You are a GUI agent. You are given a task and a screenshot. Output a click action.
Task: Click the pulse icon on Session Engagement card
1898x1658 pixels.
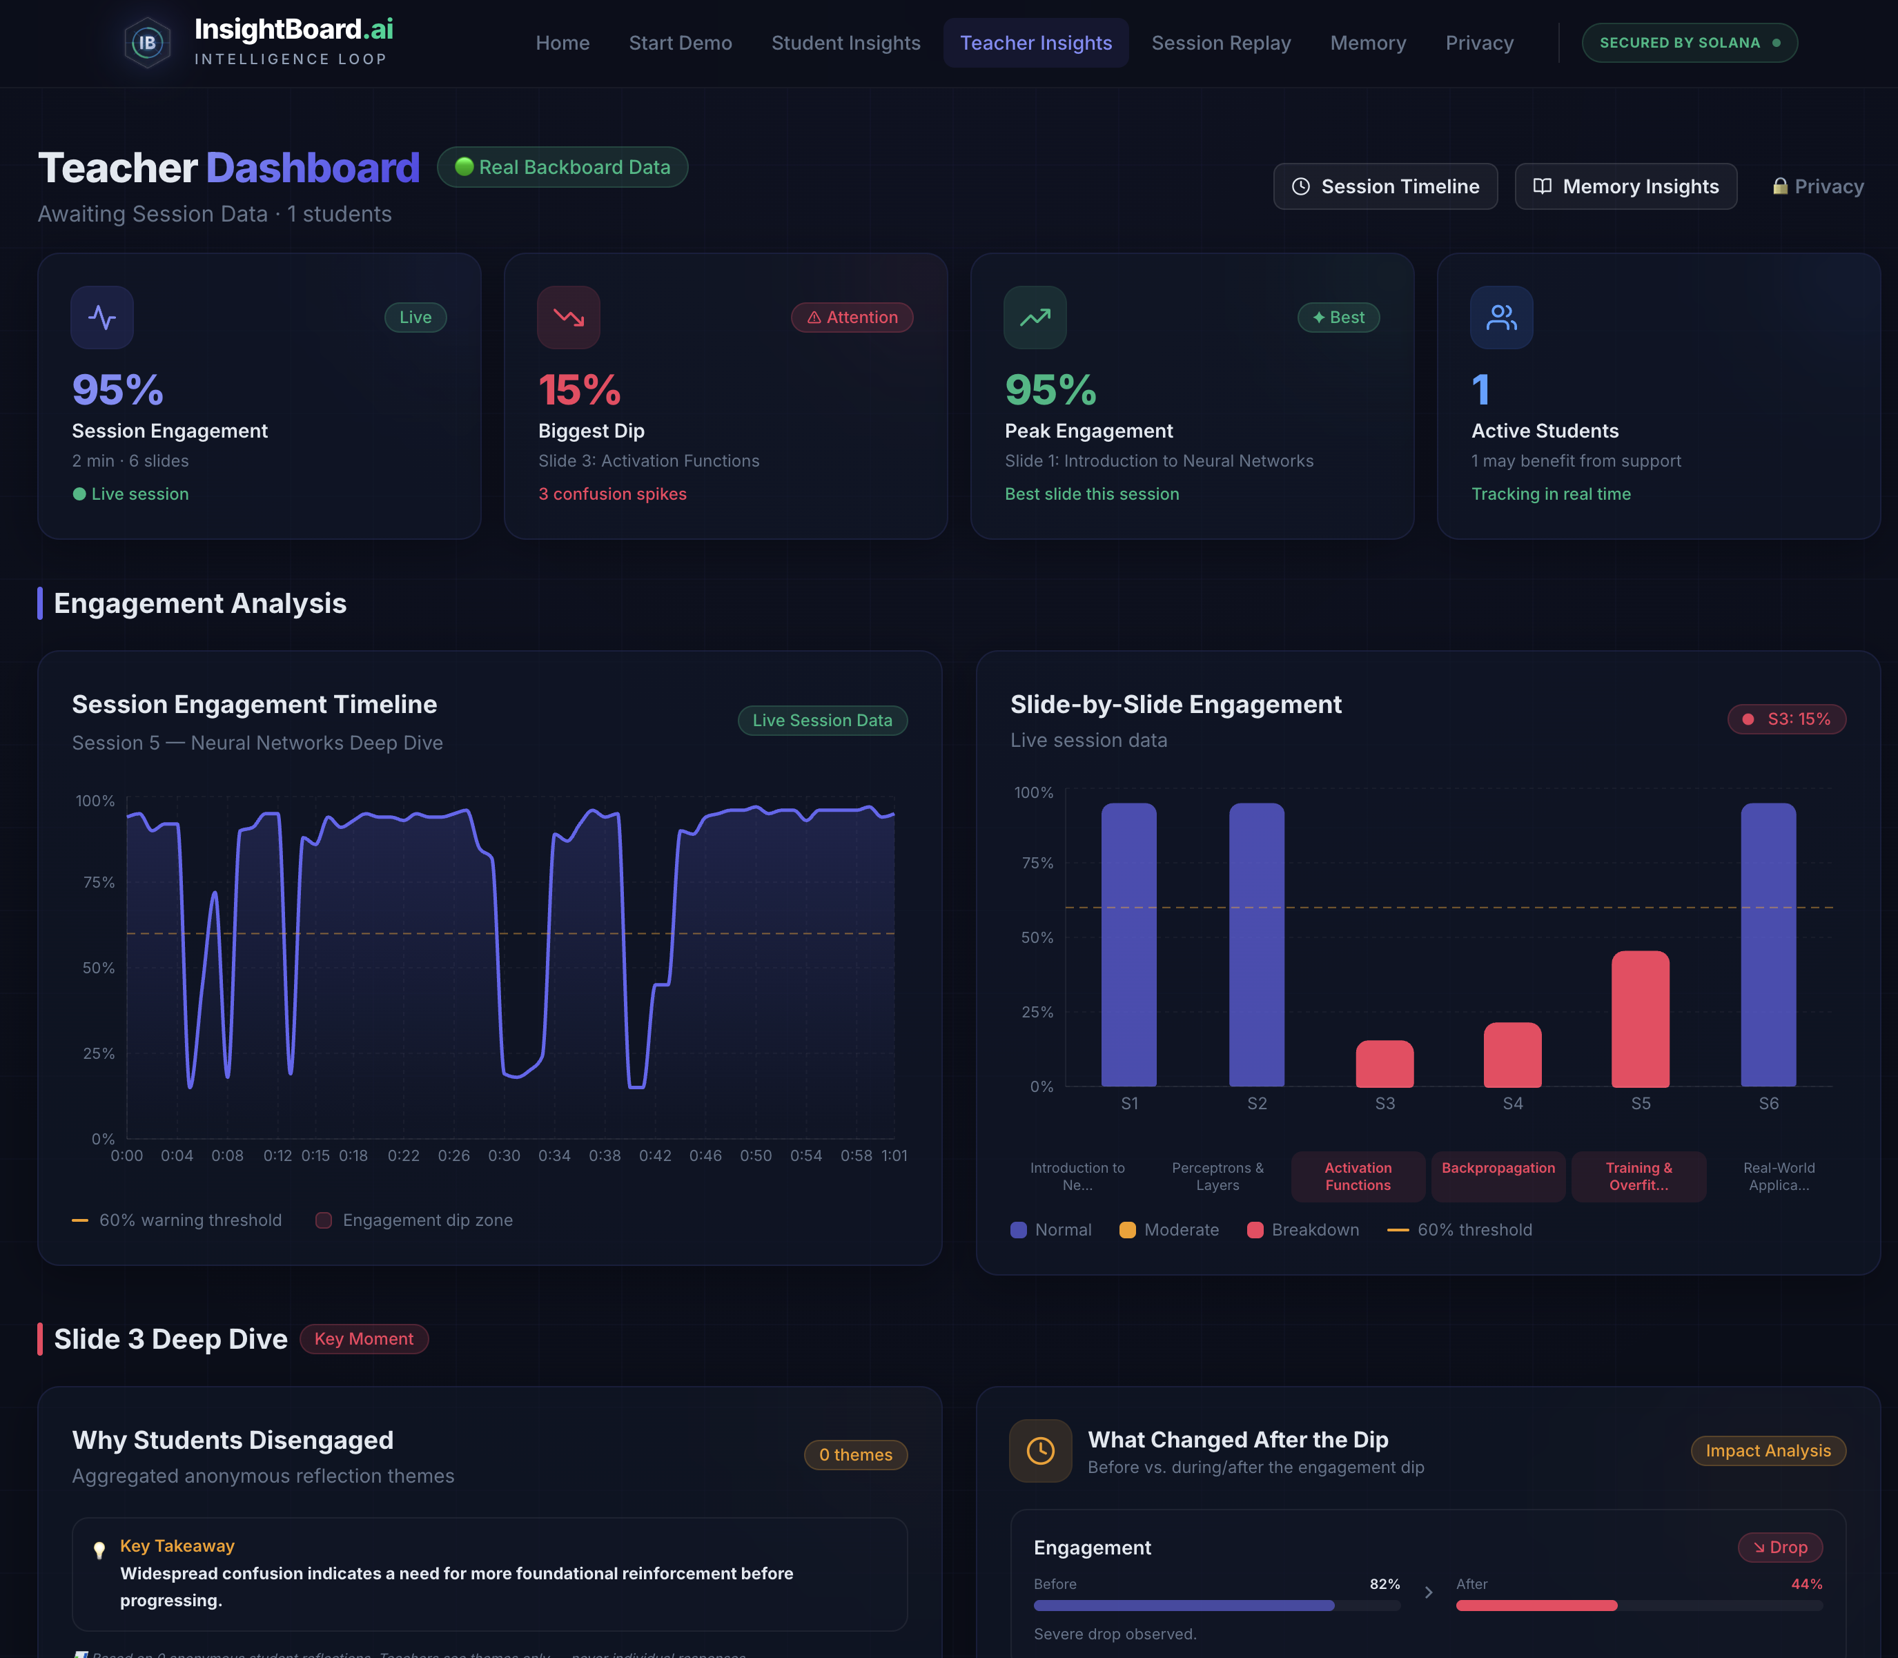(101, 318)
